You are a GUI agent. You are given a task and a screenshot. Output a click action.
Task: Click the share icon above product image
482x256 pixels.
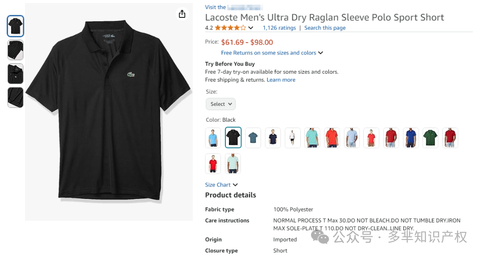tap(182, 14)
